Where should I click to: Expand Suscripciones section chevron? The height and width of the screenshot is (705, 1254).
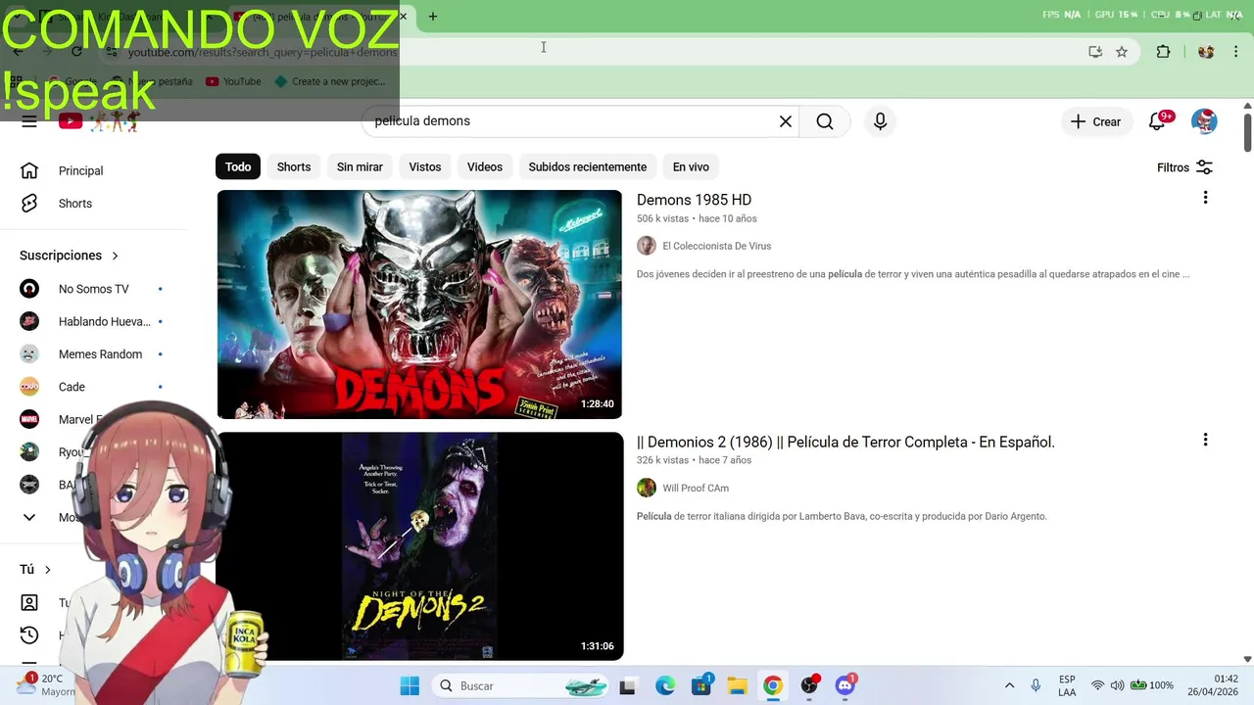point(115,256)
